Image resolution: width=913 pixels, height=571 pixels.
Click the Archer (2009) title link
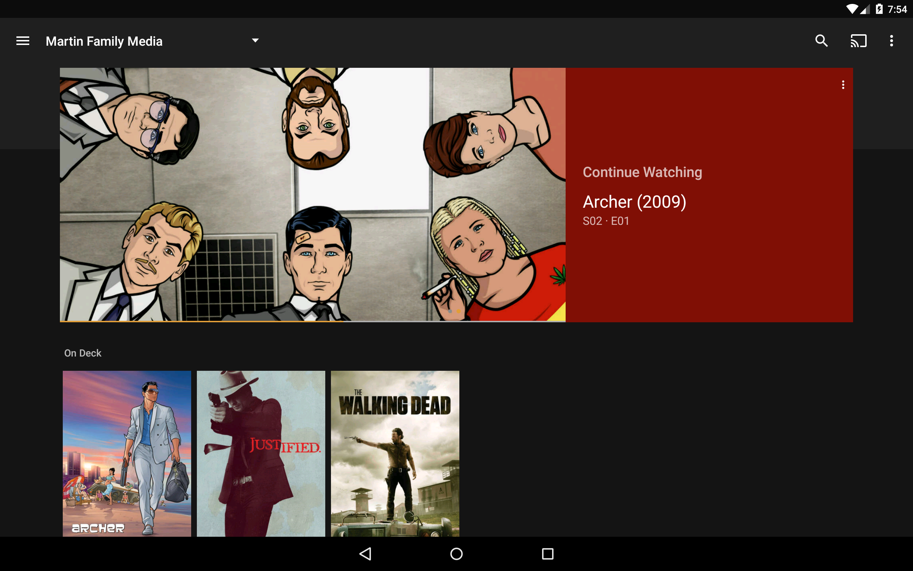[634, 202]
